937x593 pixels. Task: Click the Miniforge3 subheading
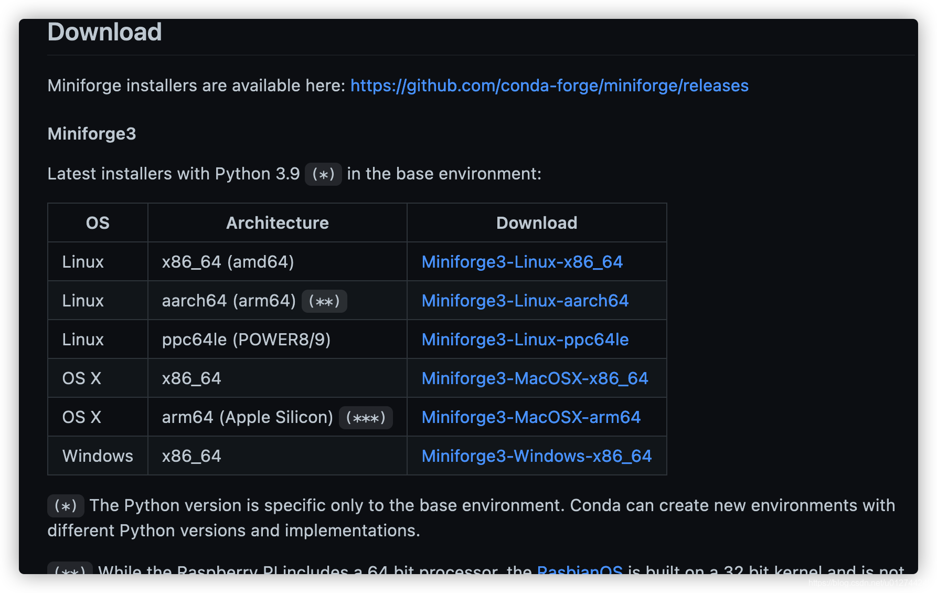coord(92,134)
